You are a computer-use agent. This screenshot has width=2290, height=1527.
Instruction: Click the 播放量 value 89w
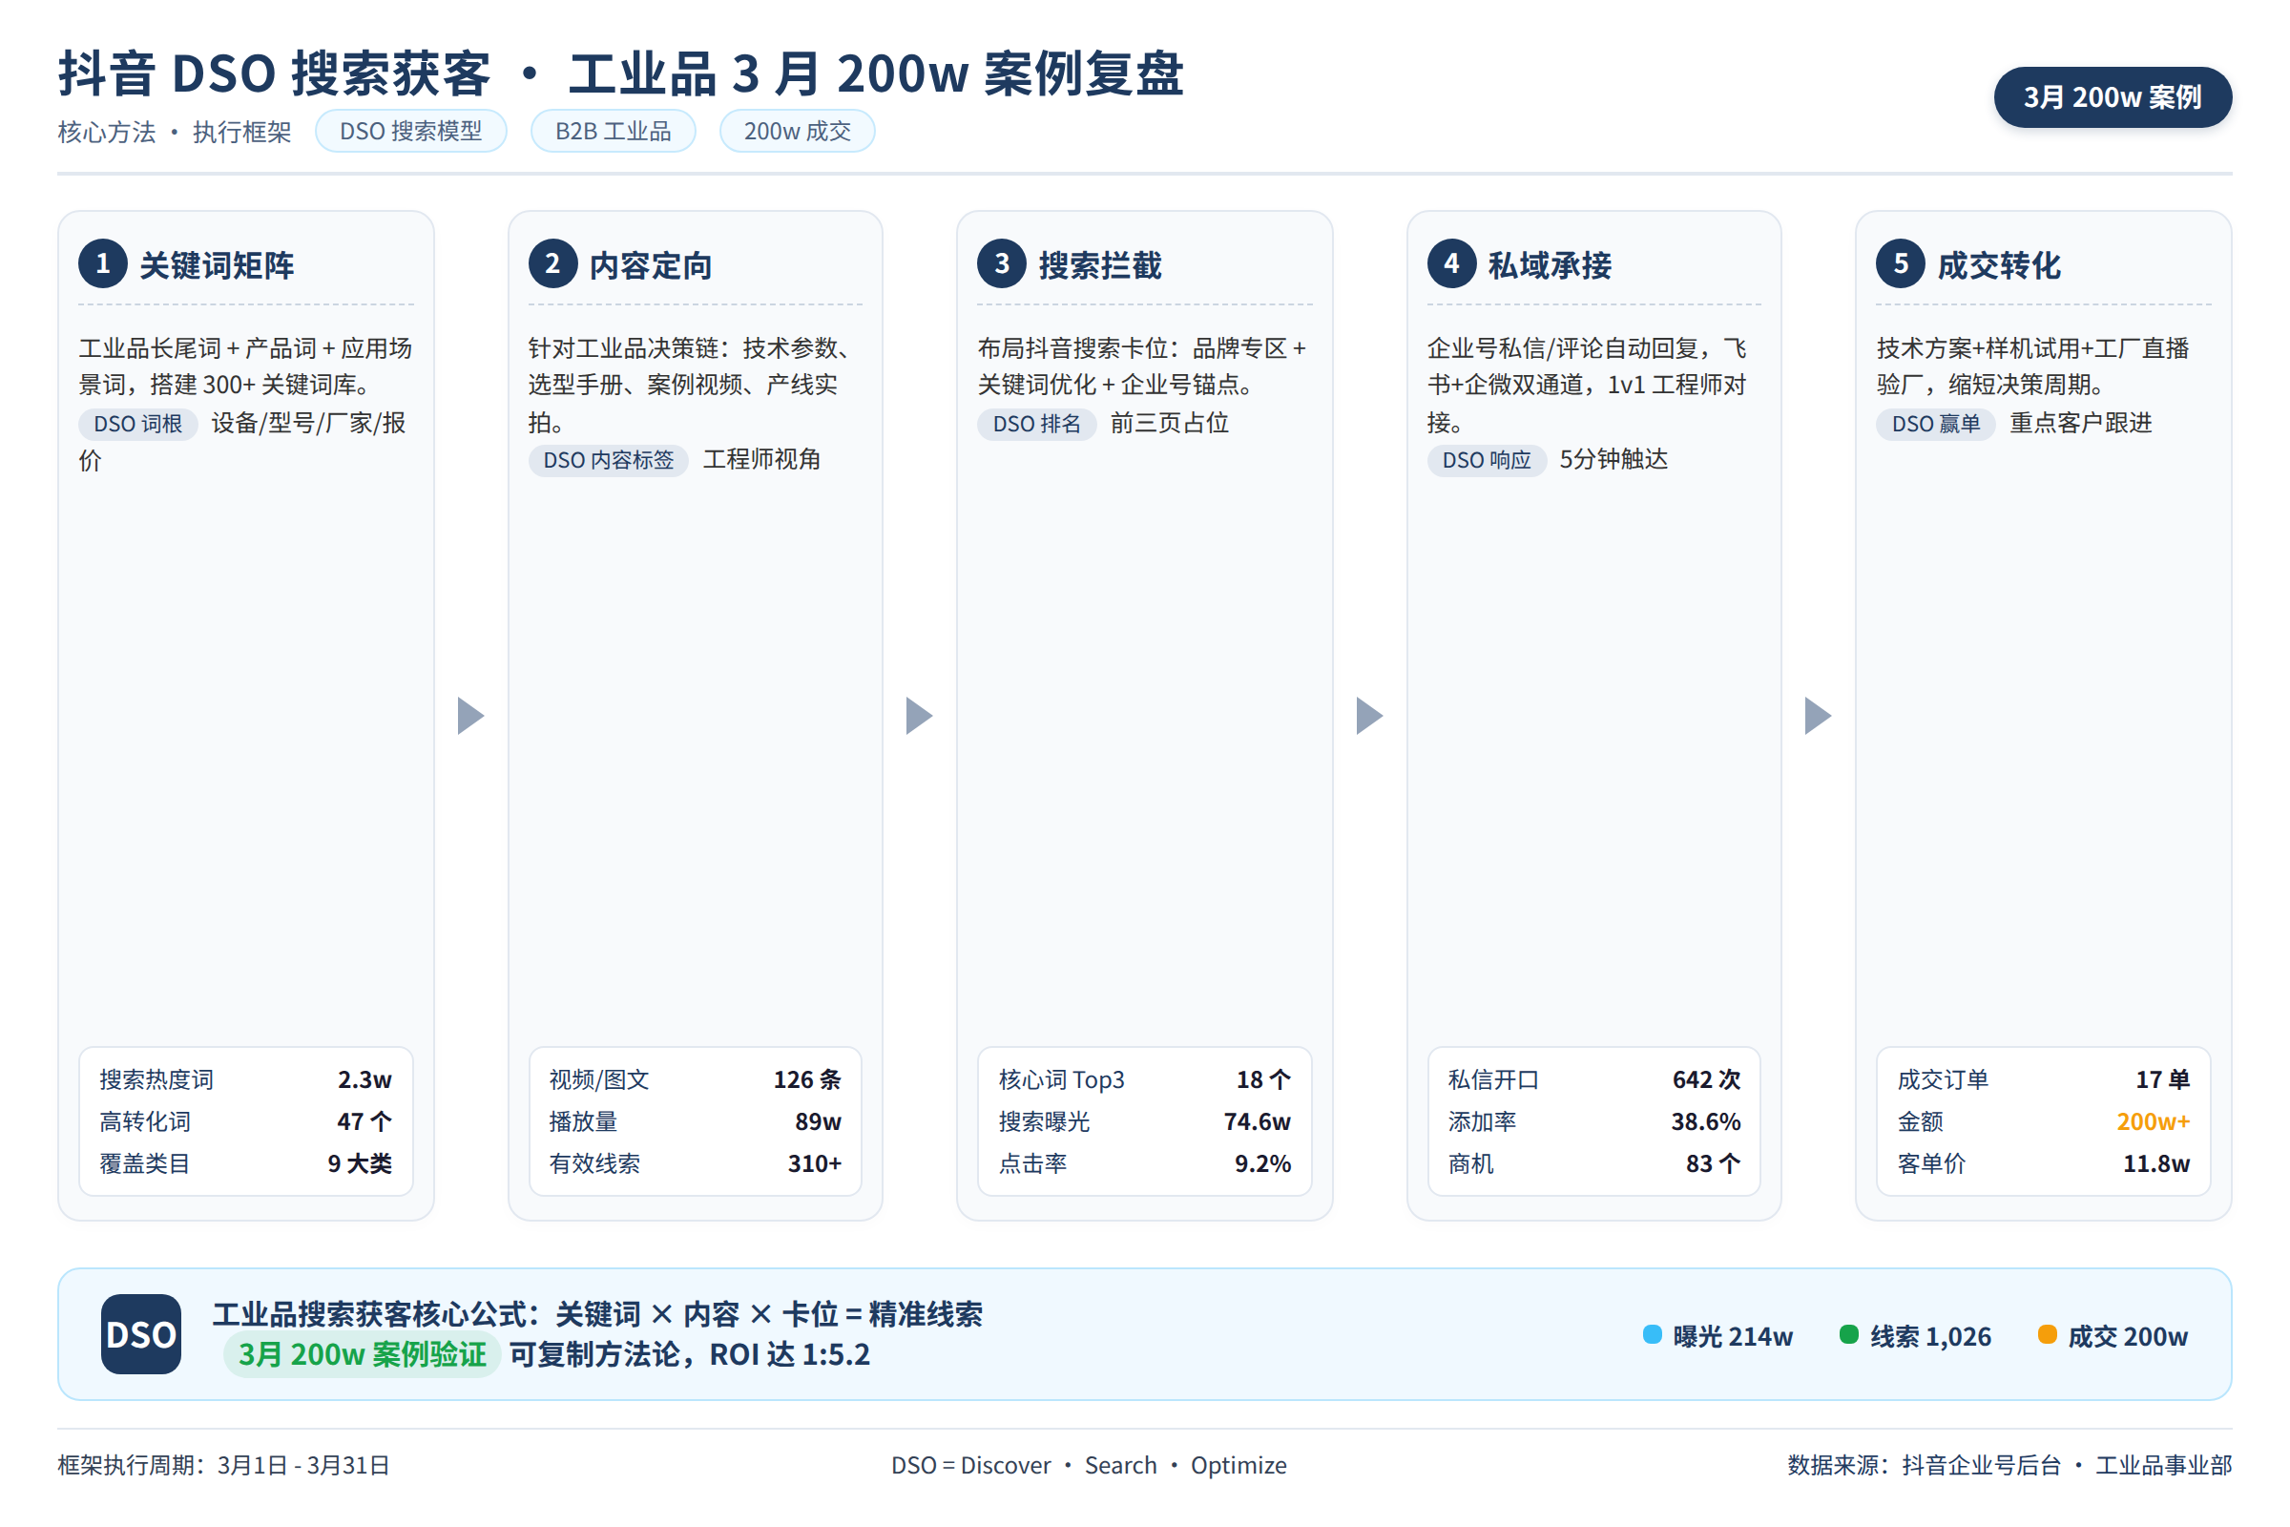coord(819,1120)
